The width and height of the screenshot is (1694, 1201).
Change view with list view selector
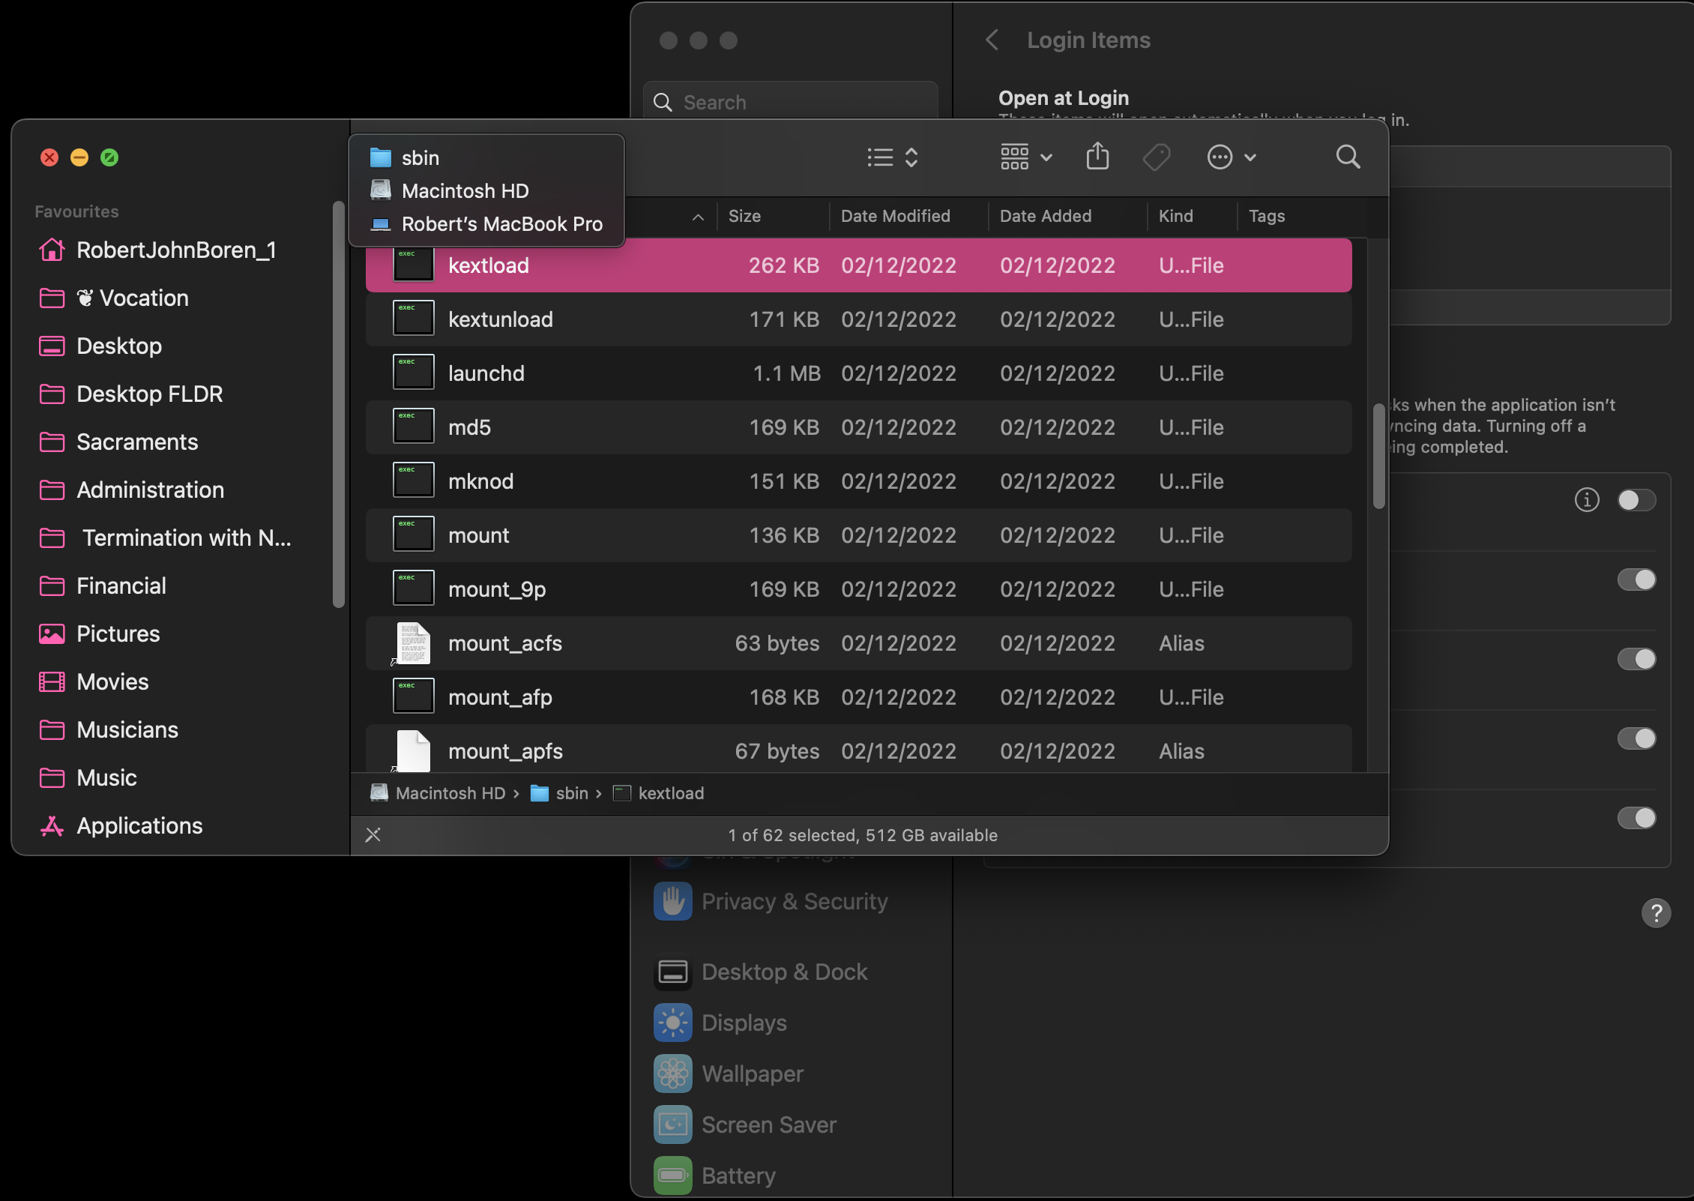pos(892,157)
